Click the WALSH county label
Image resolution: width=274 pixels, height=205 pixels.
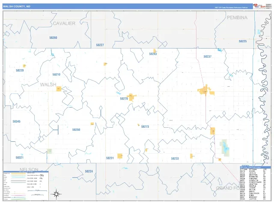pyautogui.click(x=48, y=85)
